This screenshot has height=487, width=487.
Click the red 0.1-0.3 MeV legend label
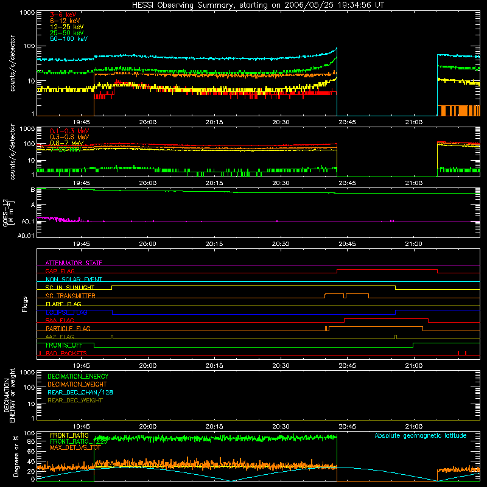pos(69,131)
